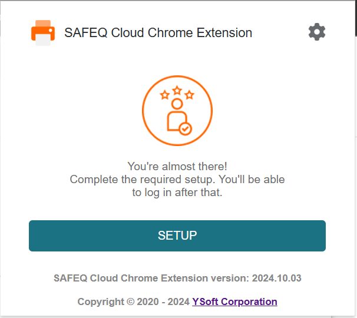Click the "to log in after that." line
Screen dimensions: 357x318
177,193
